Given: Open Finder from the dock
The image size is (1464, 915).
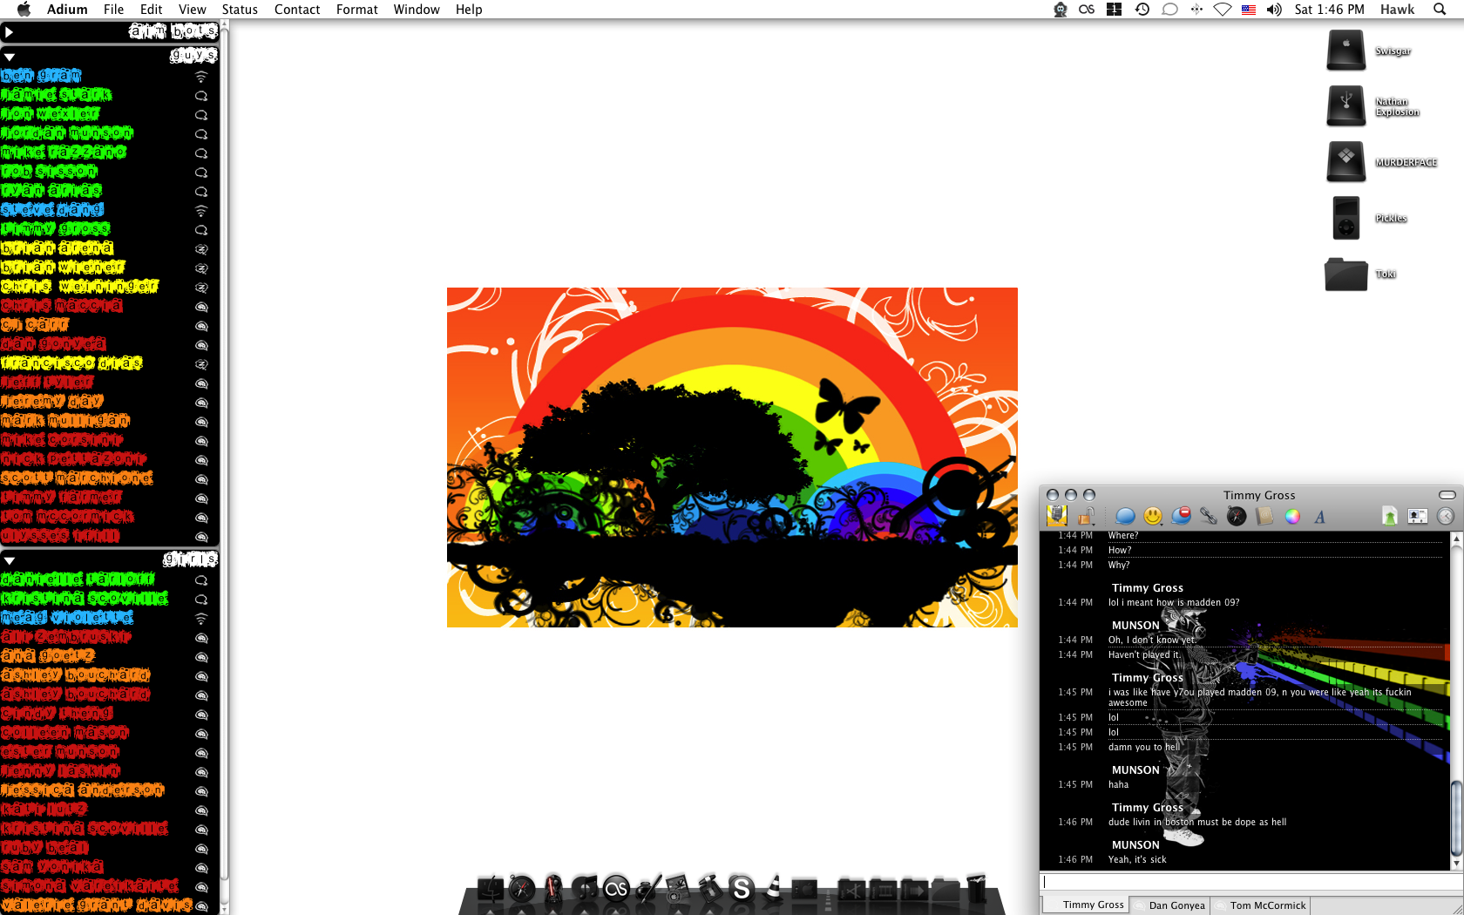Looking at the screenshot, I should click(491, 888).
